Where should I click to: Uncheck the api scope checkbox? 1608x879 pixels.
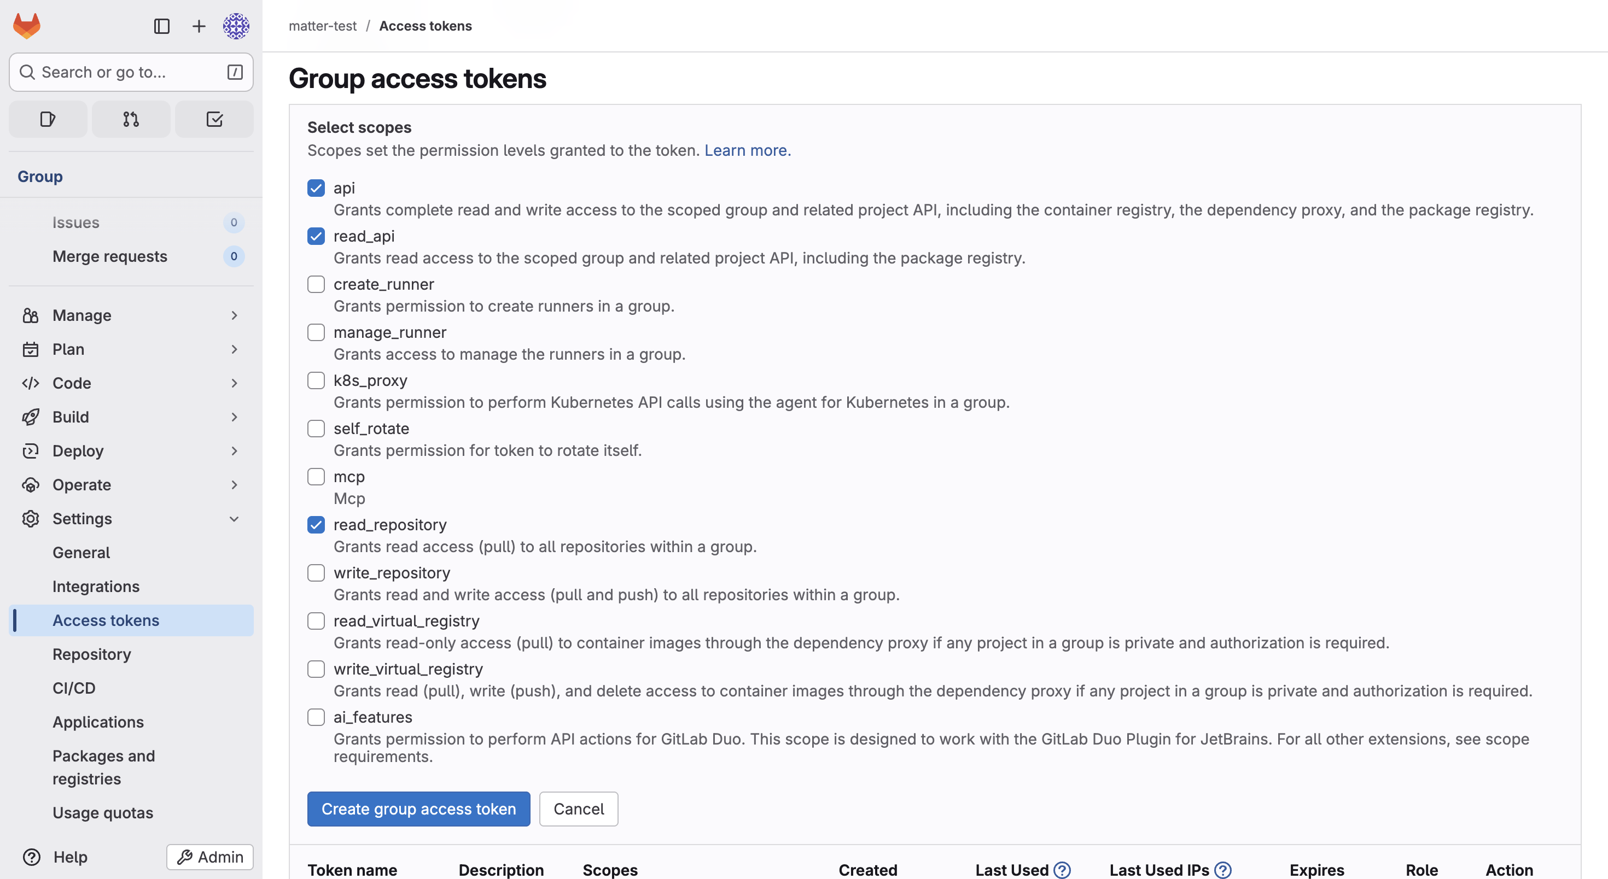tap(316, 188)
